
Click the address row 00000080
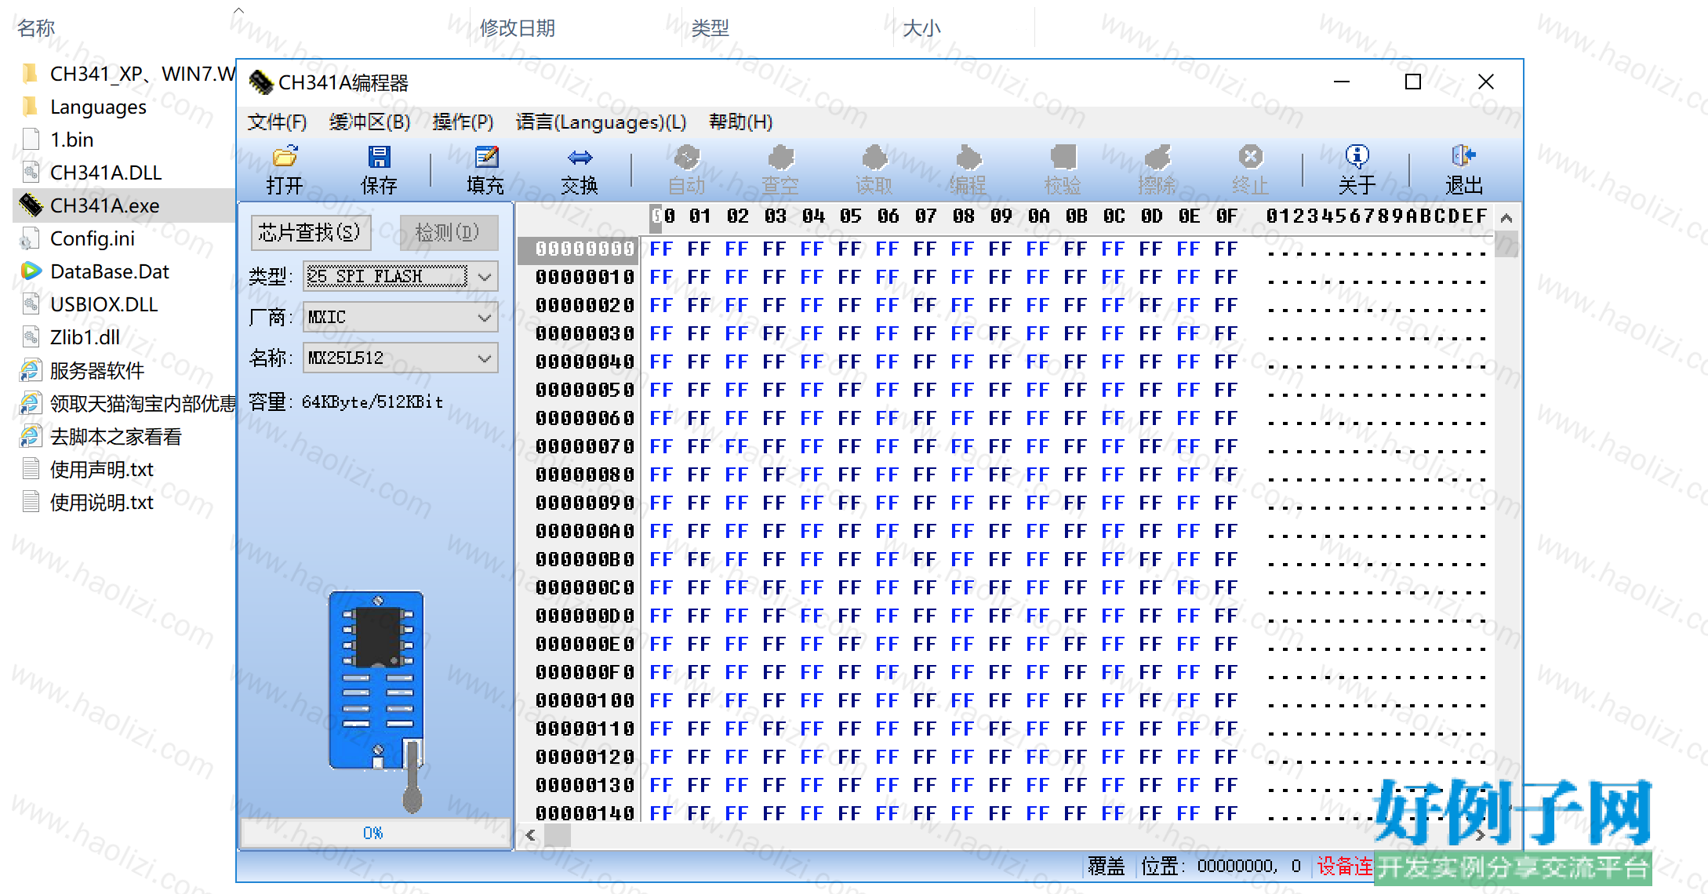pos(585,475)
